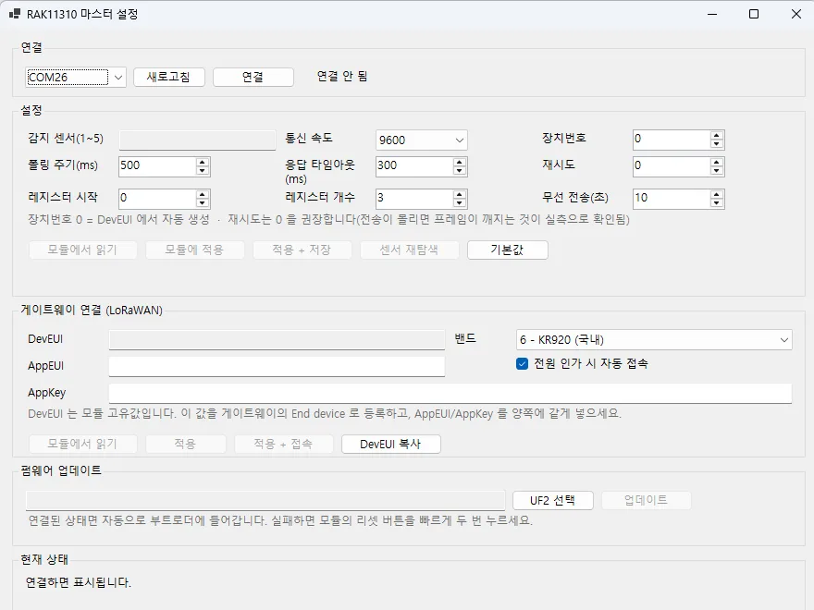This screenshot has width=814, height=610.
Task: Click the 연결 connect button
Action: [x=253, y=77]
